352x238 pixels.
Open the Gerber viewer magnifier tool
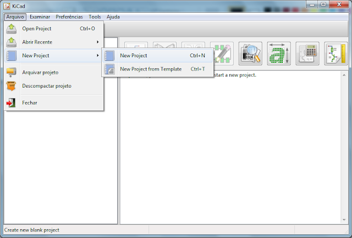point(250,53)
